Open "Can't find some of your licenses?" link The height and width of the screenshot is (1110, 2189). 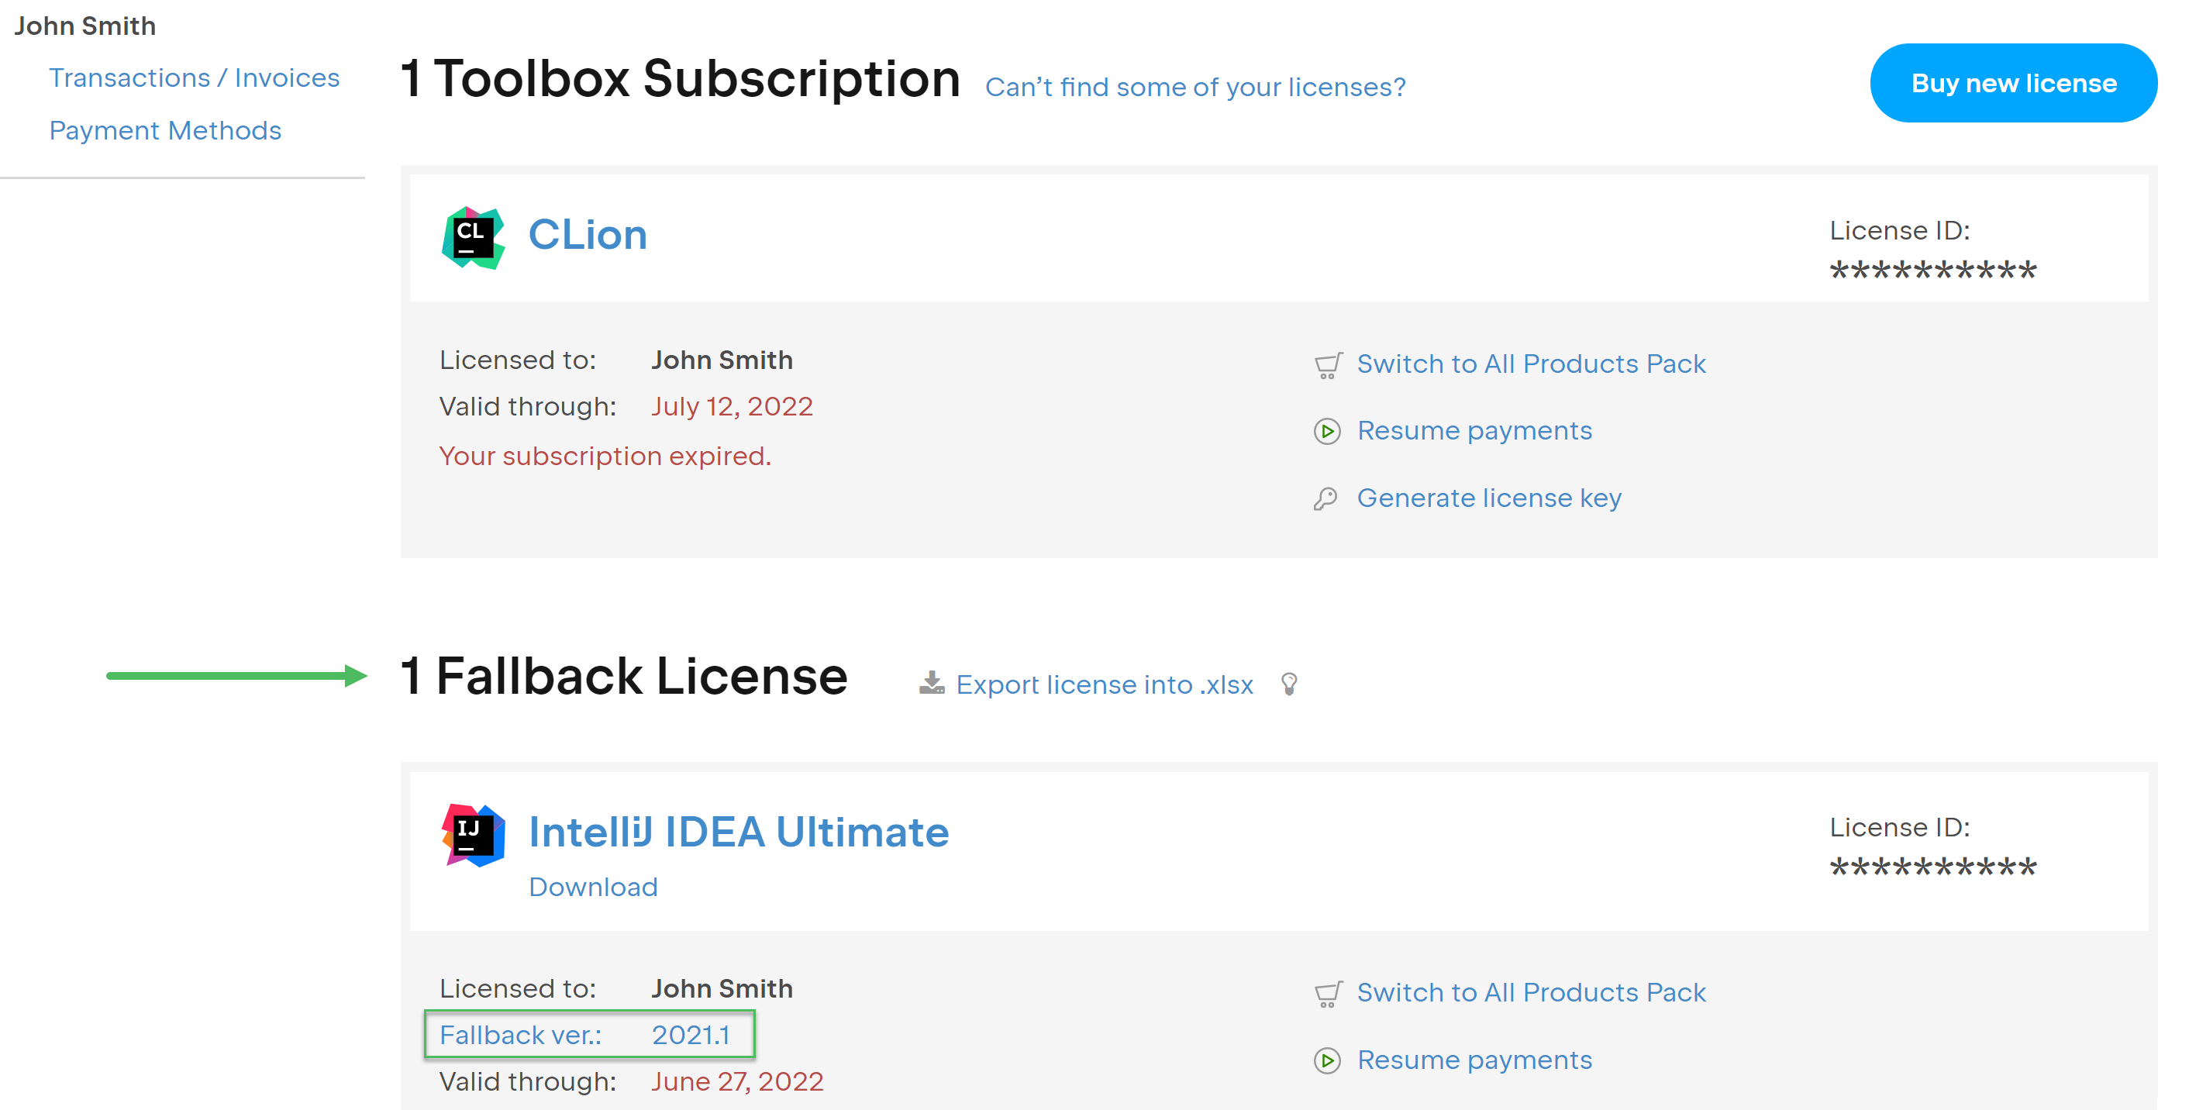[1194, 88]
